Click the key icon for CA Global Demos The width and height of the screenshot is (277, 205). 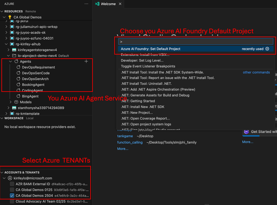(10, 17)
